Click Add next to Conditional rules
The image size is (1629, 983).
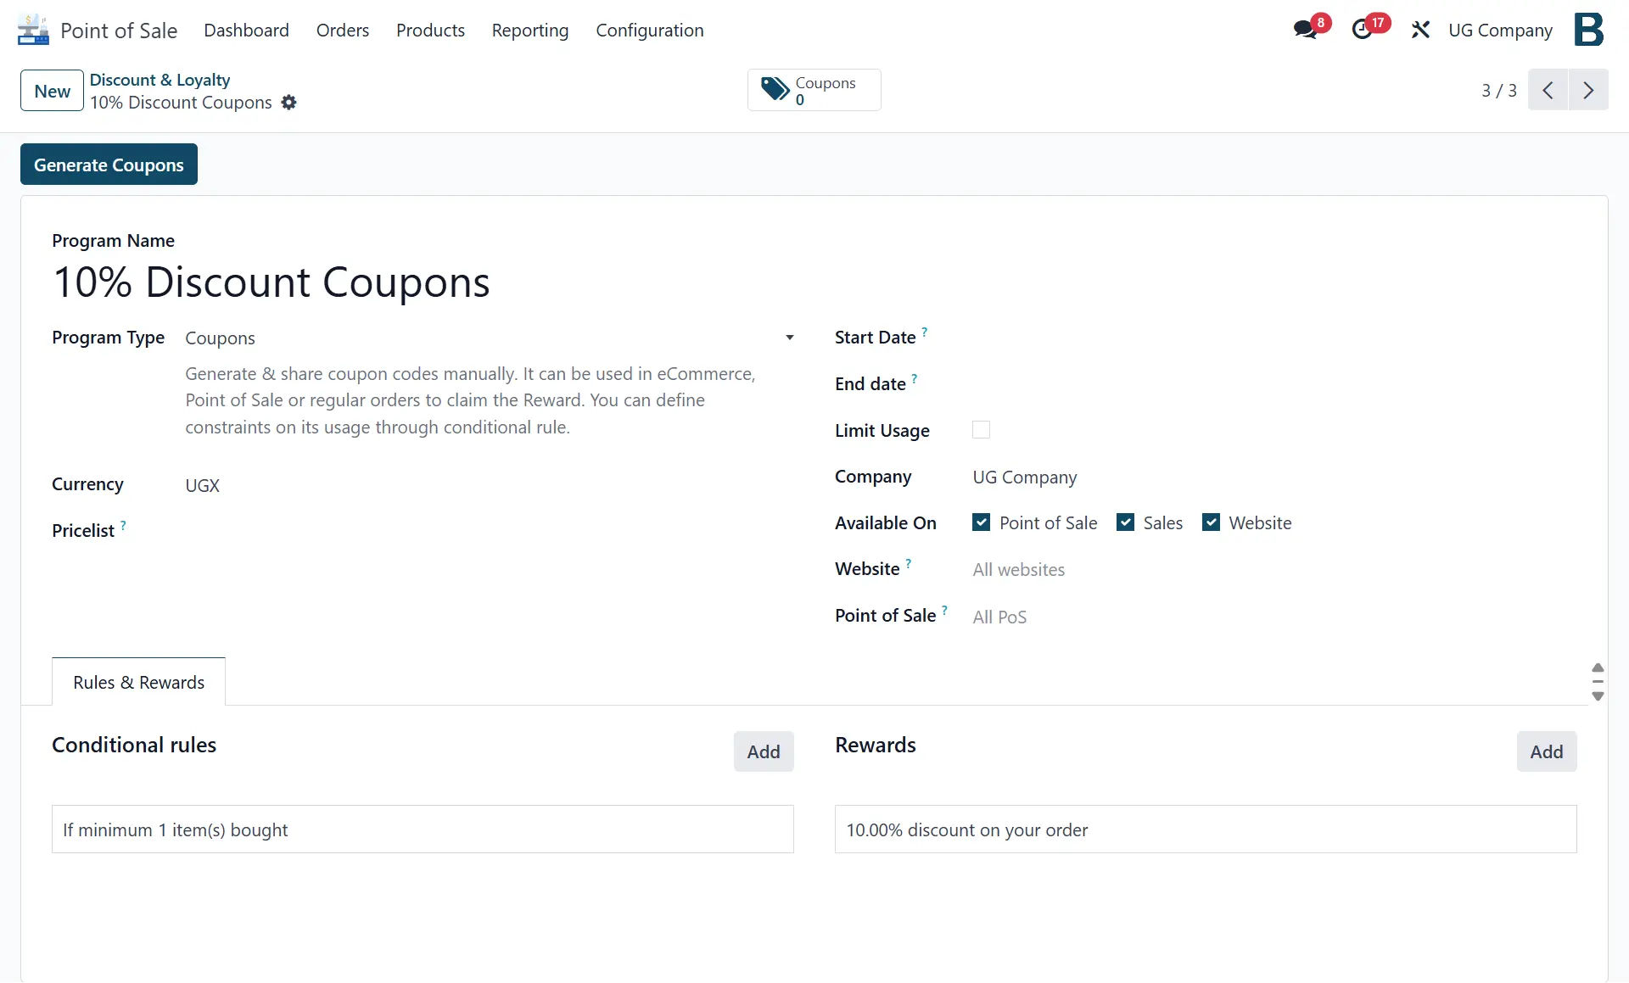pyautogui.click(x=763, y=751)
